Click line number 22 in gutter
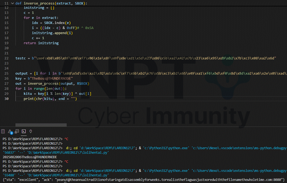Viewport: 287px width, 183px height. tap(6, 58)
